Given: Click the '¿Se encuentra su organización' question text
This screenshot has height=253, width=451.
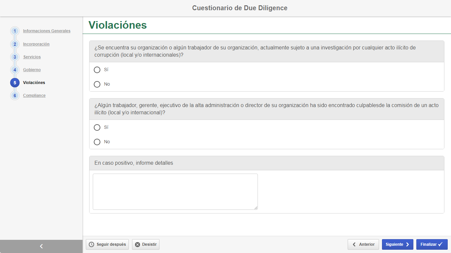Looking at the screenshot, I should [x=255, y=51].
